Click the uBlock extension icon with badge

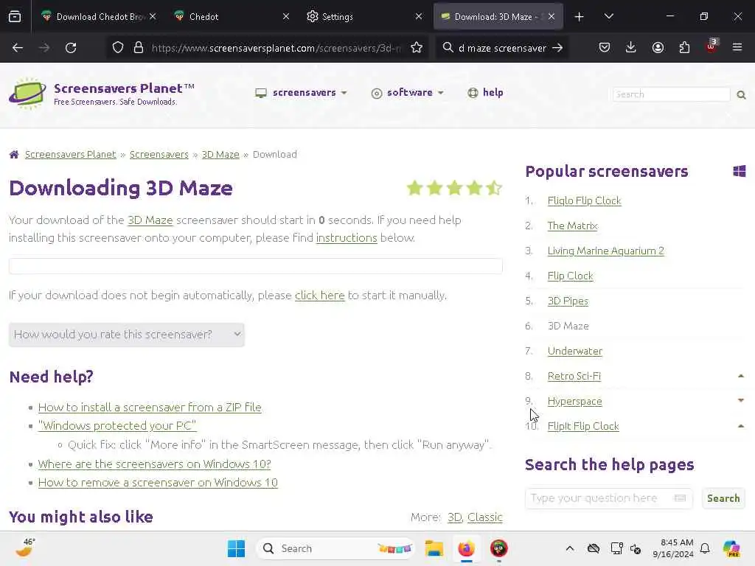711,46
